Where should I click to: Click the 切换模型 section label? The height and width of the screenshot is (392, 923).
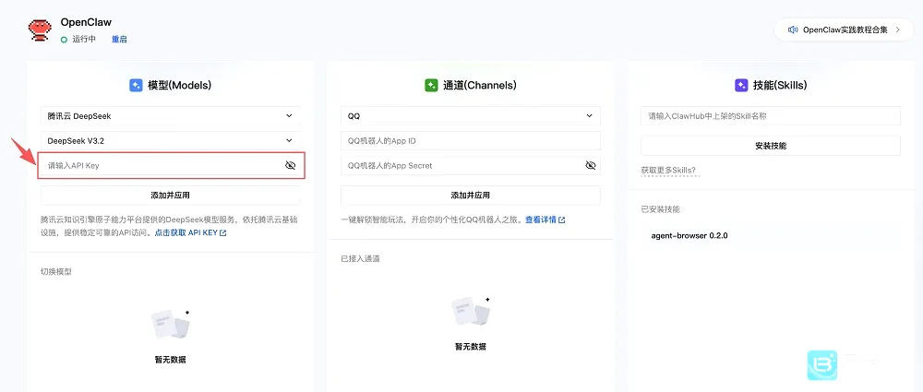56,271
